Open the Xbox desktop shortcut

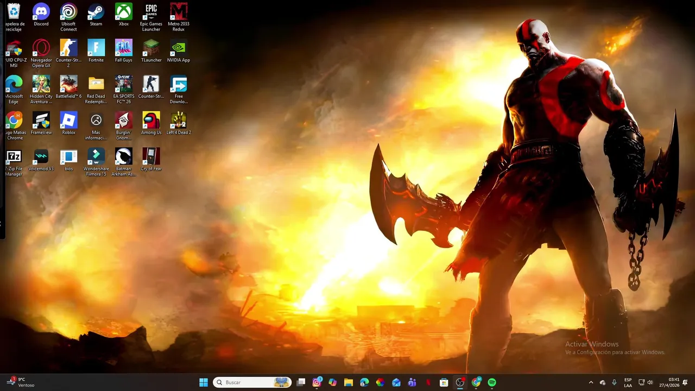(124, 15)
